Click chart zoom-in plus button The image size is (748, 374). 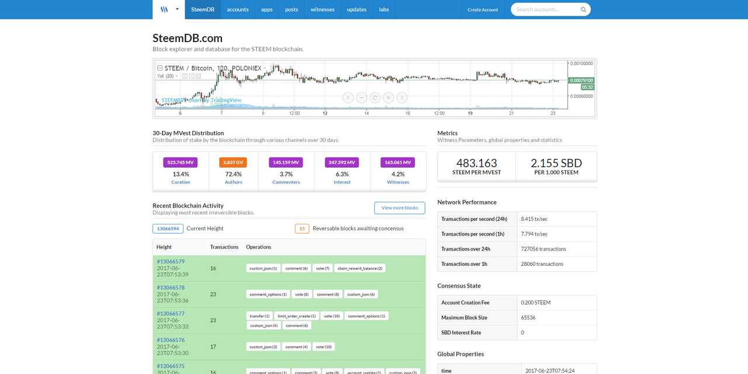point(388,98)
